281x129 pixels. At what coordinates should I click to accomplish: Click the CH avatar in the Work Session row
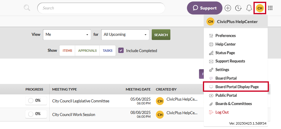(160, 115)
